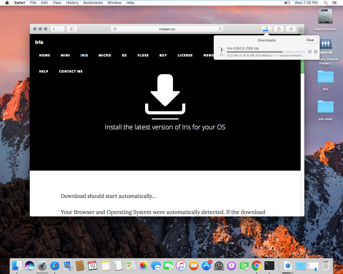Image resolution: width=343 pixels, height=274 pixels.
Task: Click the Iris site logo
Action: pos(39,42)
